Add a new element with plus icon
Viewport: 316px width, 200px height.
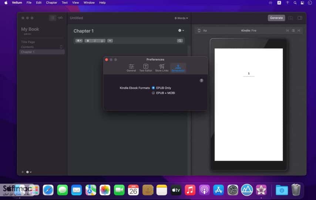point(23,172)
